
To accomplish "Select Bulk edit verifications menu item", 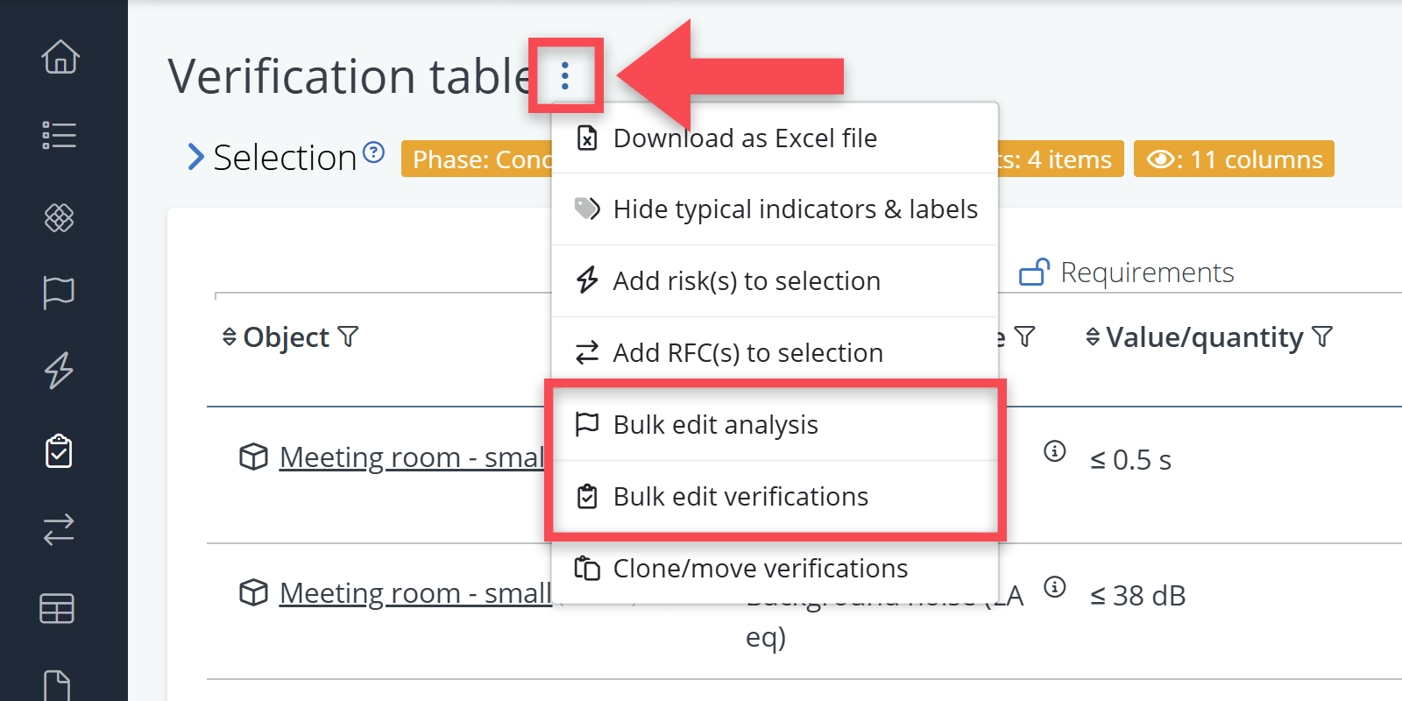I will pos(740,497).
